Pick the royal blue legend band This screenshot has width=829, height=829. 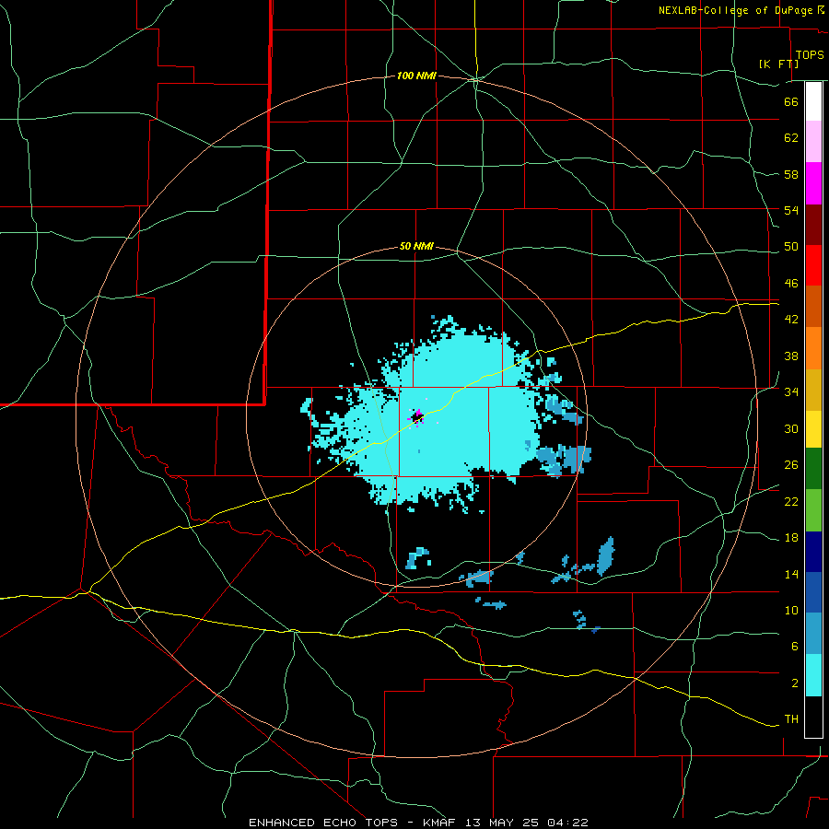click(x=813, y=592)
